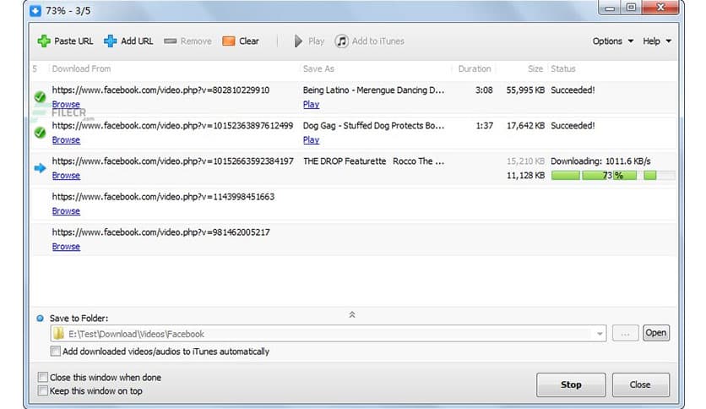Click the 17,642 KB size value
The height and width of the screenshot is (409, 706).
coord(525,126)
